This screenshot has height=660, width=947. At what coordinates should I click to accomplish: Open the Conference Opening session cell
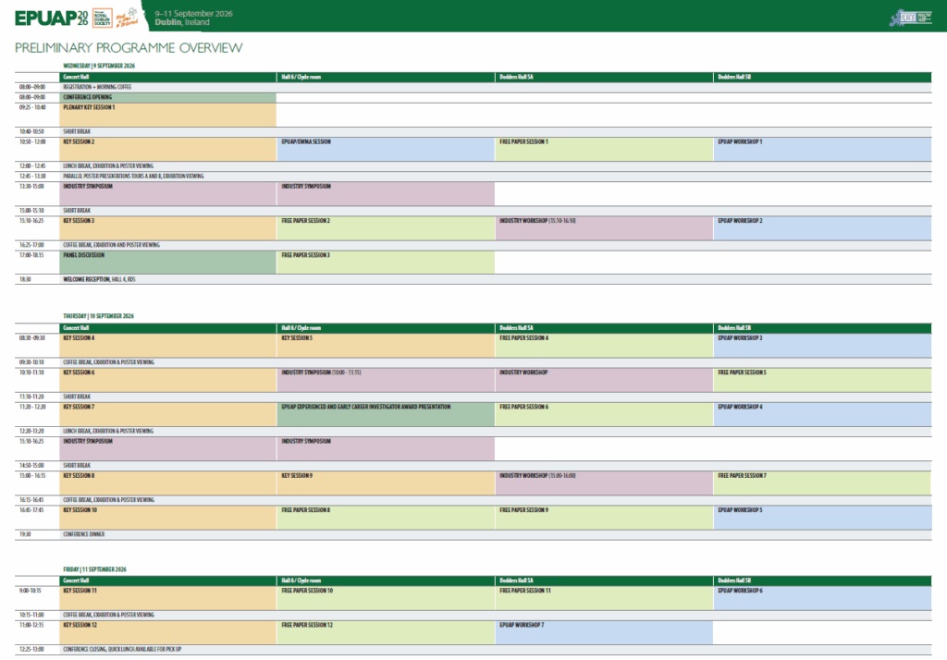click(x=167, y=97)
